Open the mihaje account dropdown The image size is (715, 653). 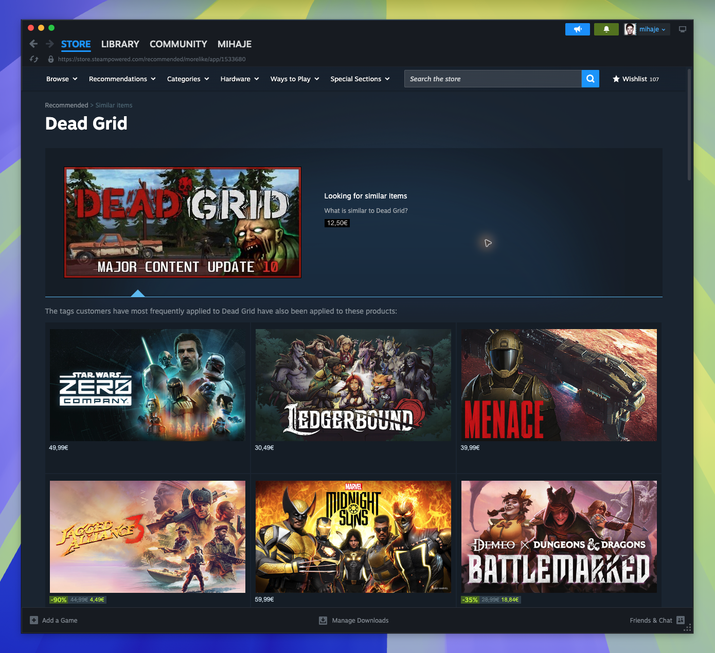[652, 29]
